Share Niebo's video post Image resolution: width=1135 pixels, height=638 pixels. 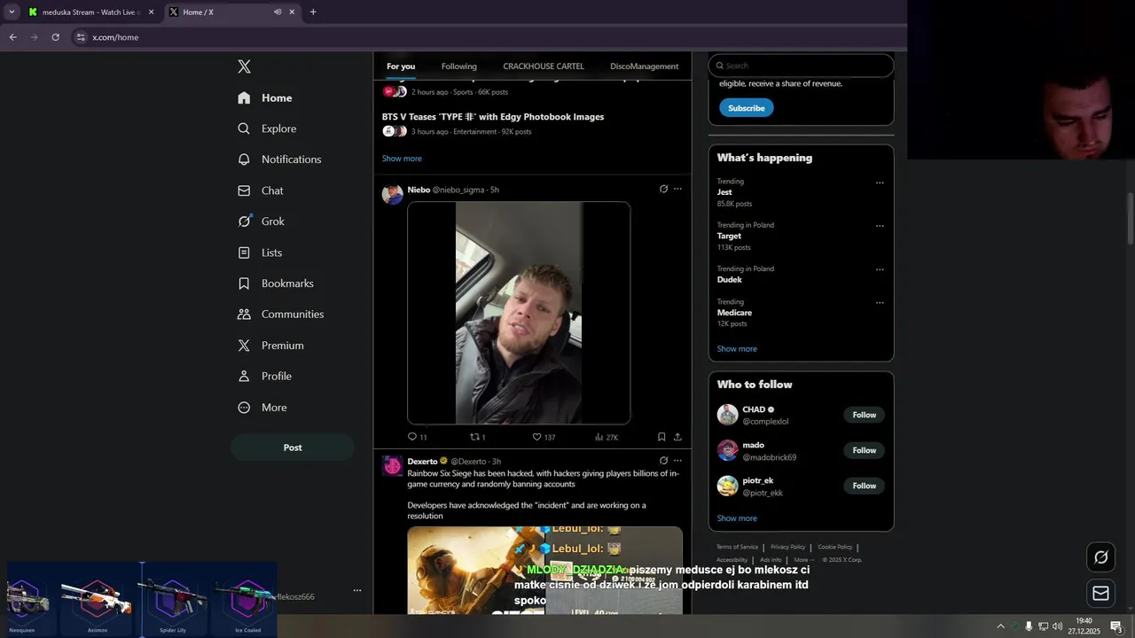click(x=677, y=437)
